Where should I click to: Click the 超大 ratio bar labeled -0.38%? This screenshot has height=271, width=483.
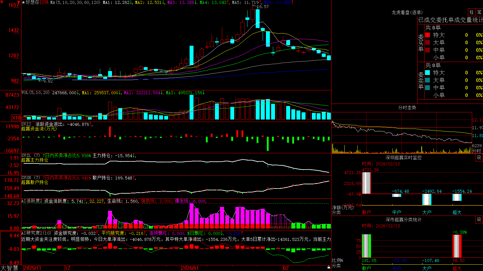[457, 246]
